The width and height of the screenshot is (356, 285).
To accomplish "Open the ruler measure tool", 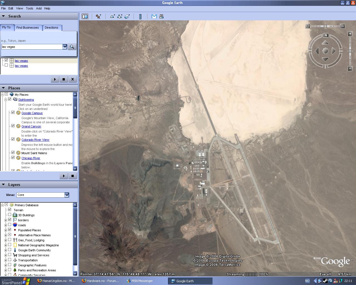I will coord(140,16).
